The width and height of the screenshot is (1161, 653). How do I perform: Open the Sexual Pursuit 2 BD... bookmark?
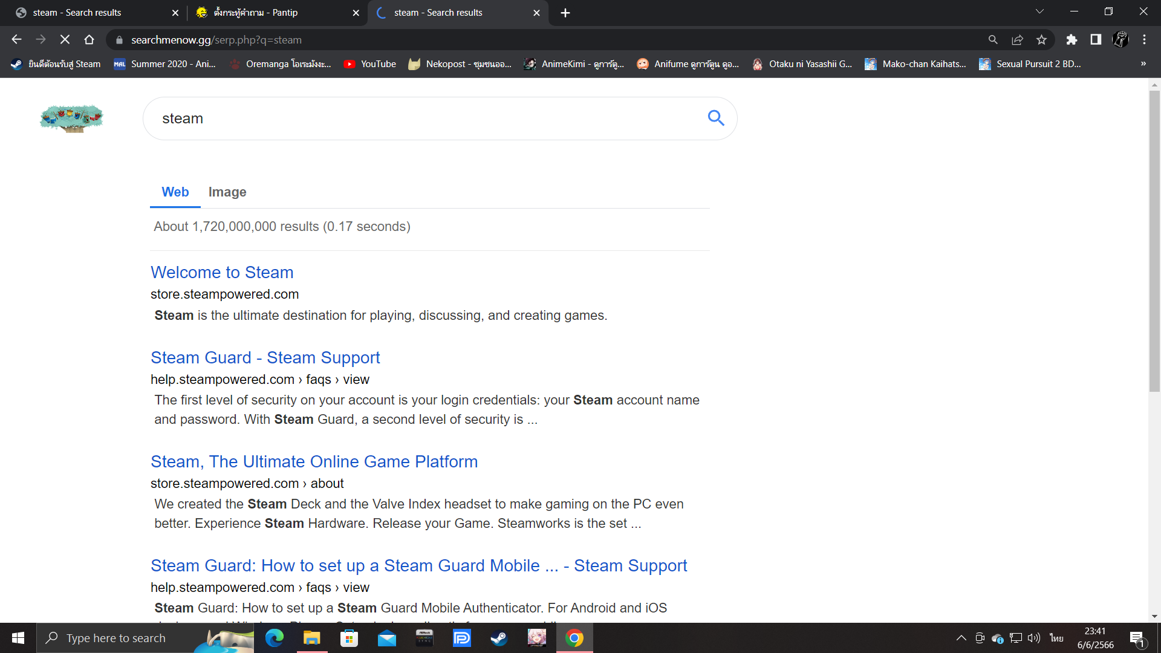click(x=1030, y=63)
